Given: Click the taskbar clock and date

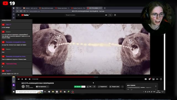Looking at the screenshot, I should 158,92.
